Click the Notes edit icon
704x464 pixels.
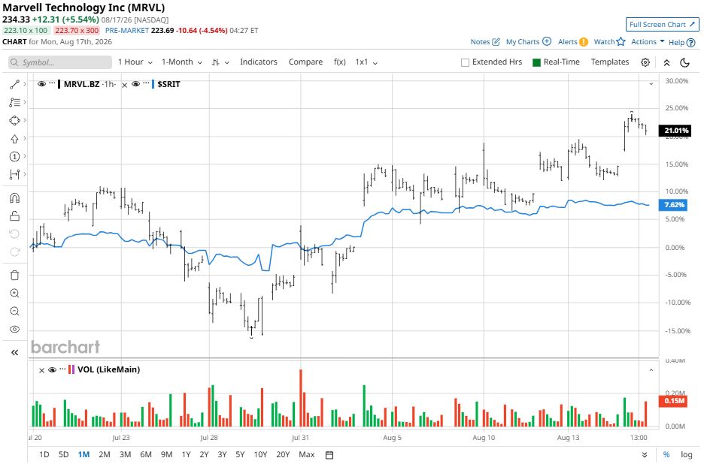click(x=496, y=42)
